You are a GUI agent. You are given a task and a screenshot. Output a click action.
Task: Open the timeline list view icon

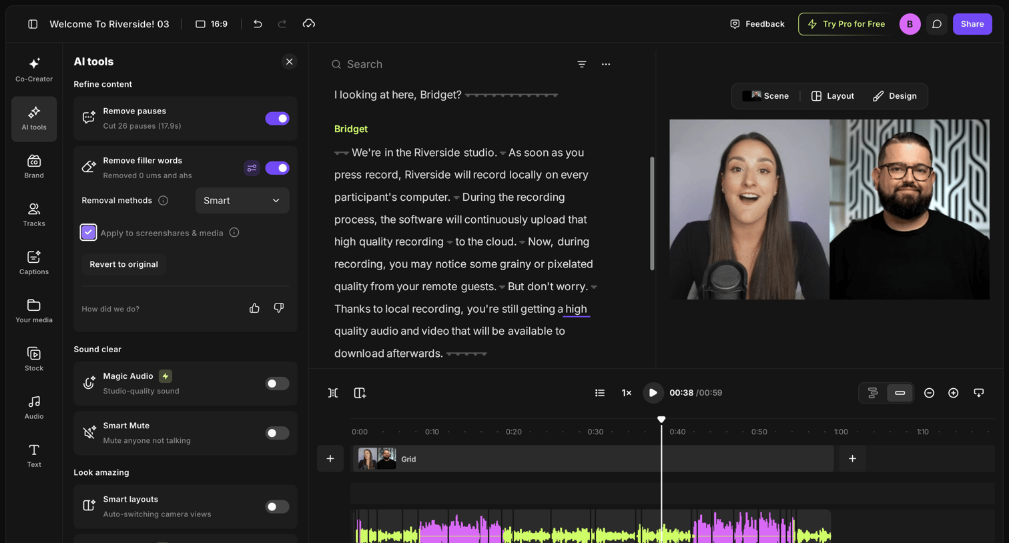click(x=600, y=393)
